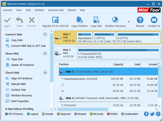Open Twitter social icon
This screenshot has height=122, width=163.
click(152, 114)
